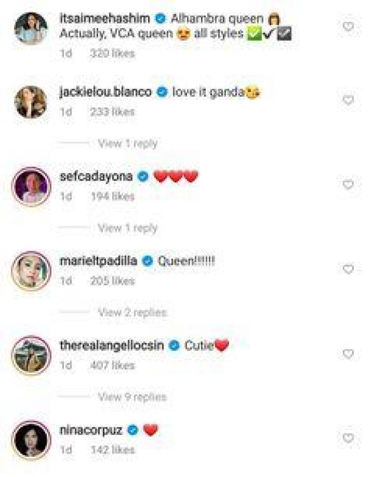The width and height of the screenshot is (374, 477).
Task: Expand 1 reply under sefcadayona
Action: click(x=128, y=228)
